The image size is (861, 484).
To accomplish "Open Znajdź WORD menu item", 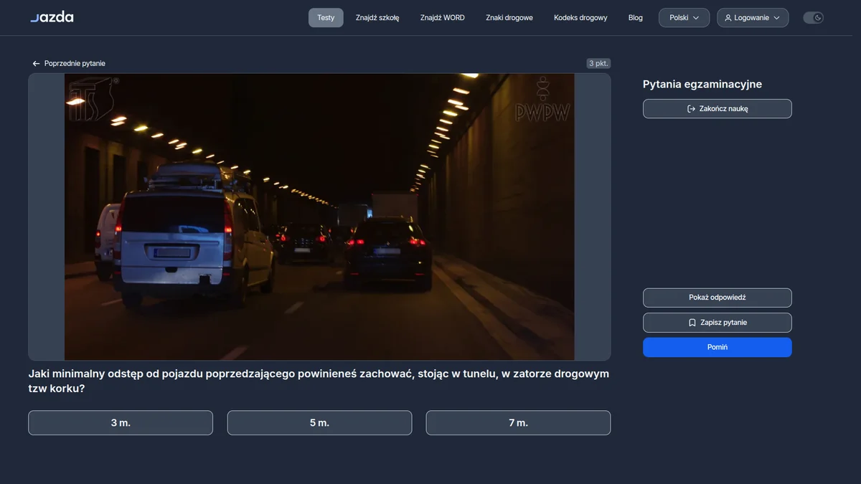I will 443,18.
